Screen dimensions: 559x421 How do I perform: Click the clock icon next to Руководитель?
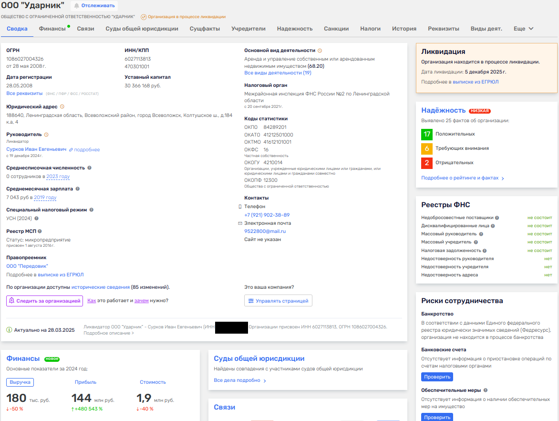tap(46, 135)
